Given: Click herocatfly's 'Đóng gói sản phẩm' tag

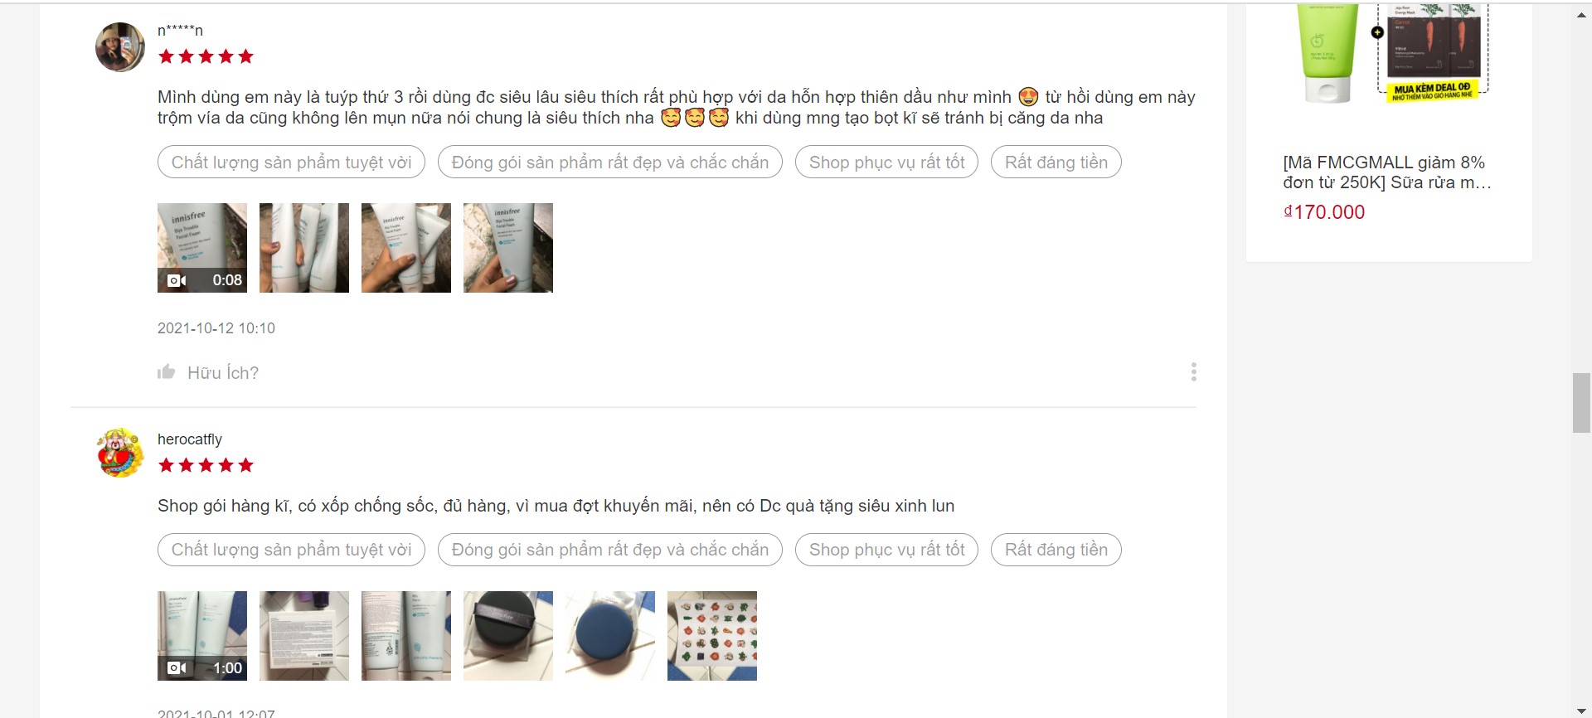Looking at the screenshot, I should [610, 550].
